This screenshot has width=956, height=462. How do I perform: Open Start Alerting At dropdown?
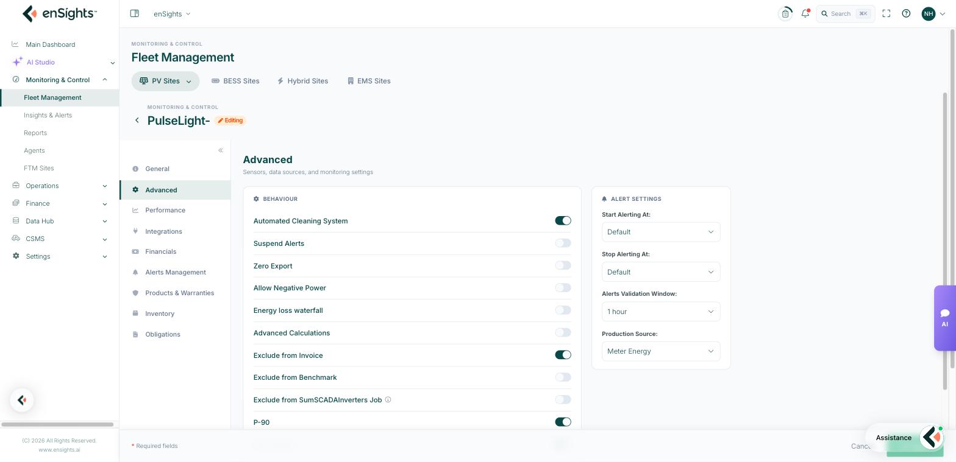coord(661,232)
